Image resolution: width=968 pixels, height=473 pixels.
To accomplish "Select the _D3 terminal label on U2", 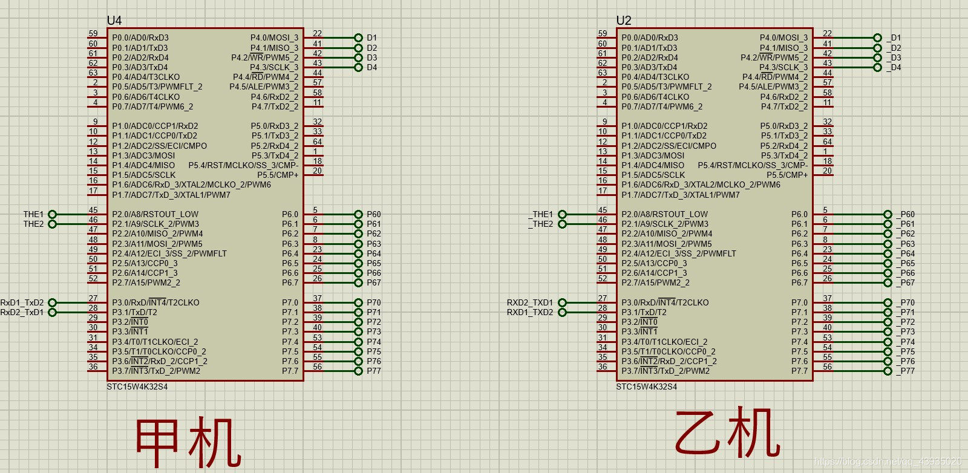I will (x=894, y=57).
